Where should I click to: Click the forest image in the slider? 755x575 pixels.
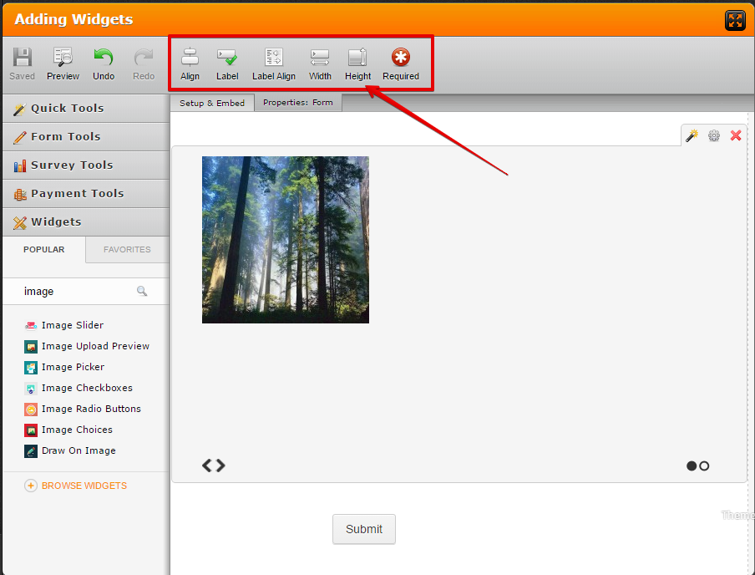[x=286, y=240]
